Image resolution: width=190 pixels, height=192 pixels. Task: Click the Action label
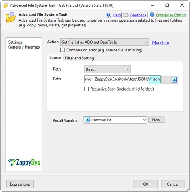(x=53, y=42)
